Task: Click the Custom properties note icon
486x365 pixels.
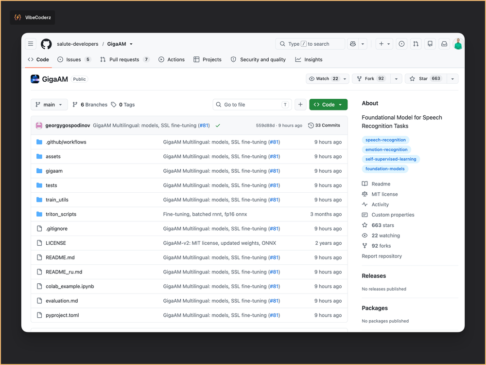Action: [365, 215]
